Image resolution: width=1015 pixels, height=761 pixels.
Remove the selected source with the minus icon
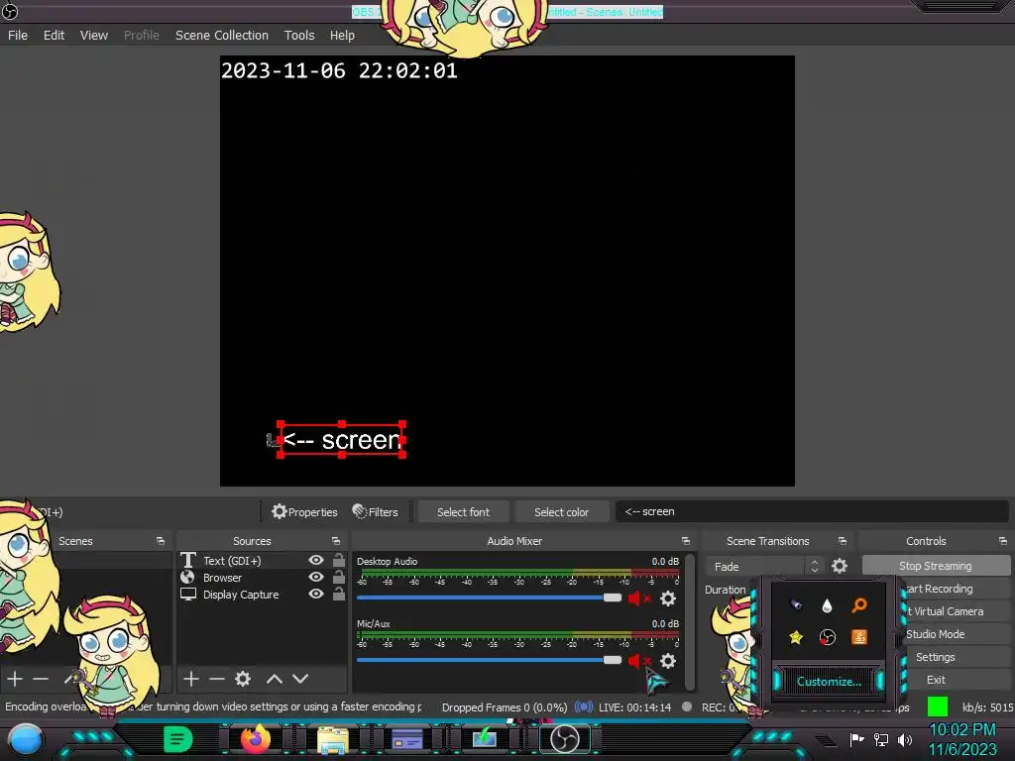click(x=217, y=679)
